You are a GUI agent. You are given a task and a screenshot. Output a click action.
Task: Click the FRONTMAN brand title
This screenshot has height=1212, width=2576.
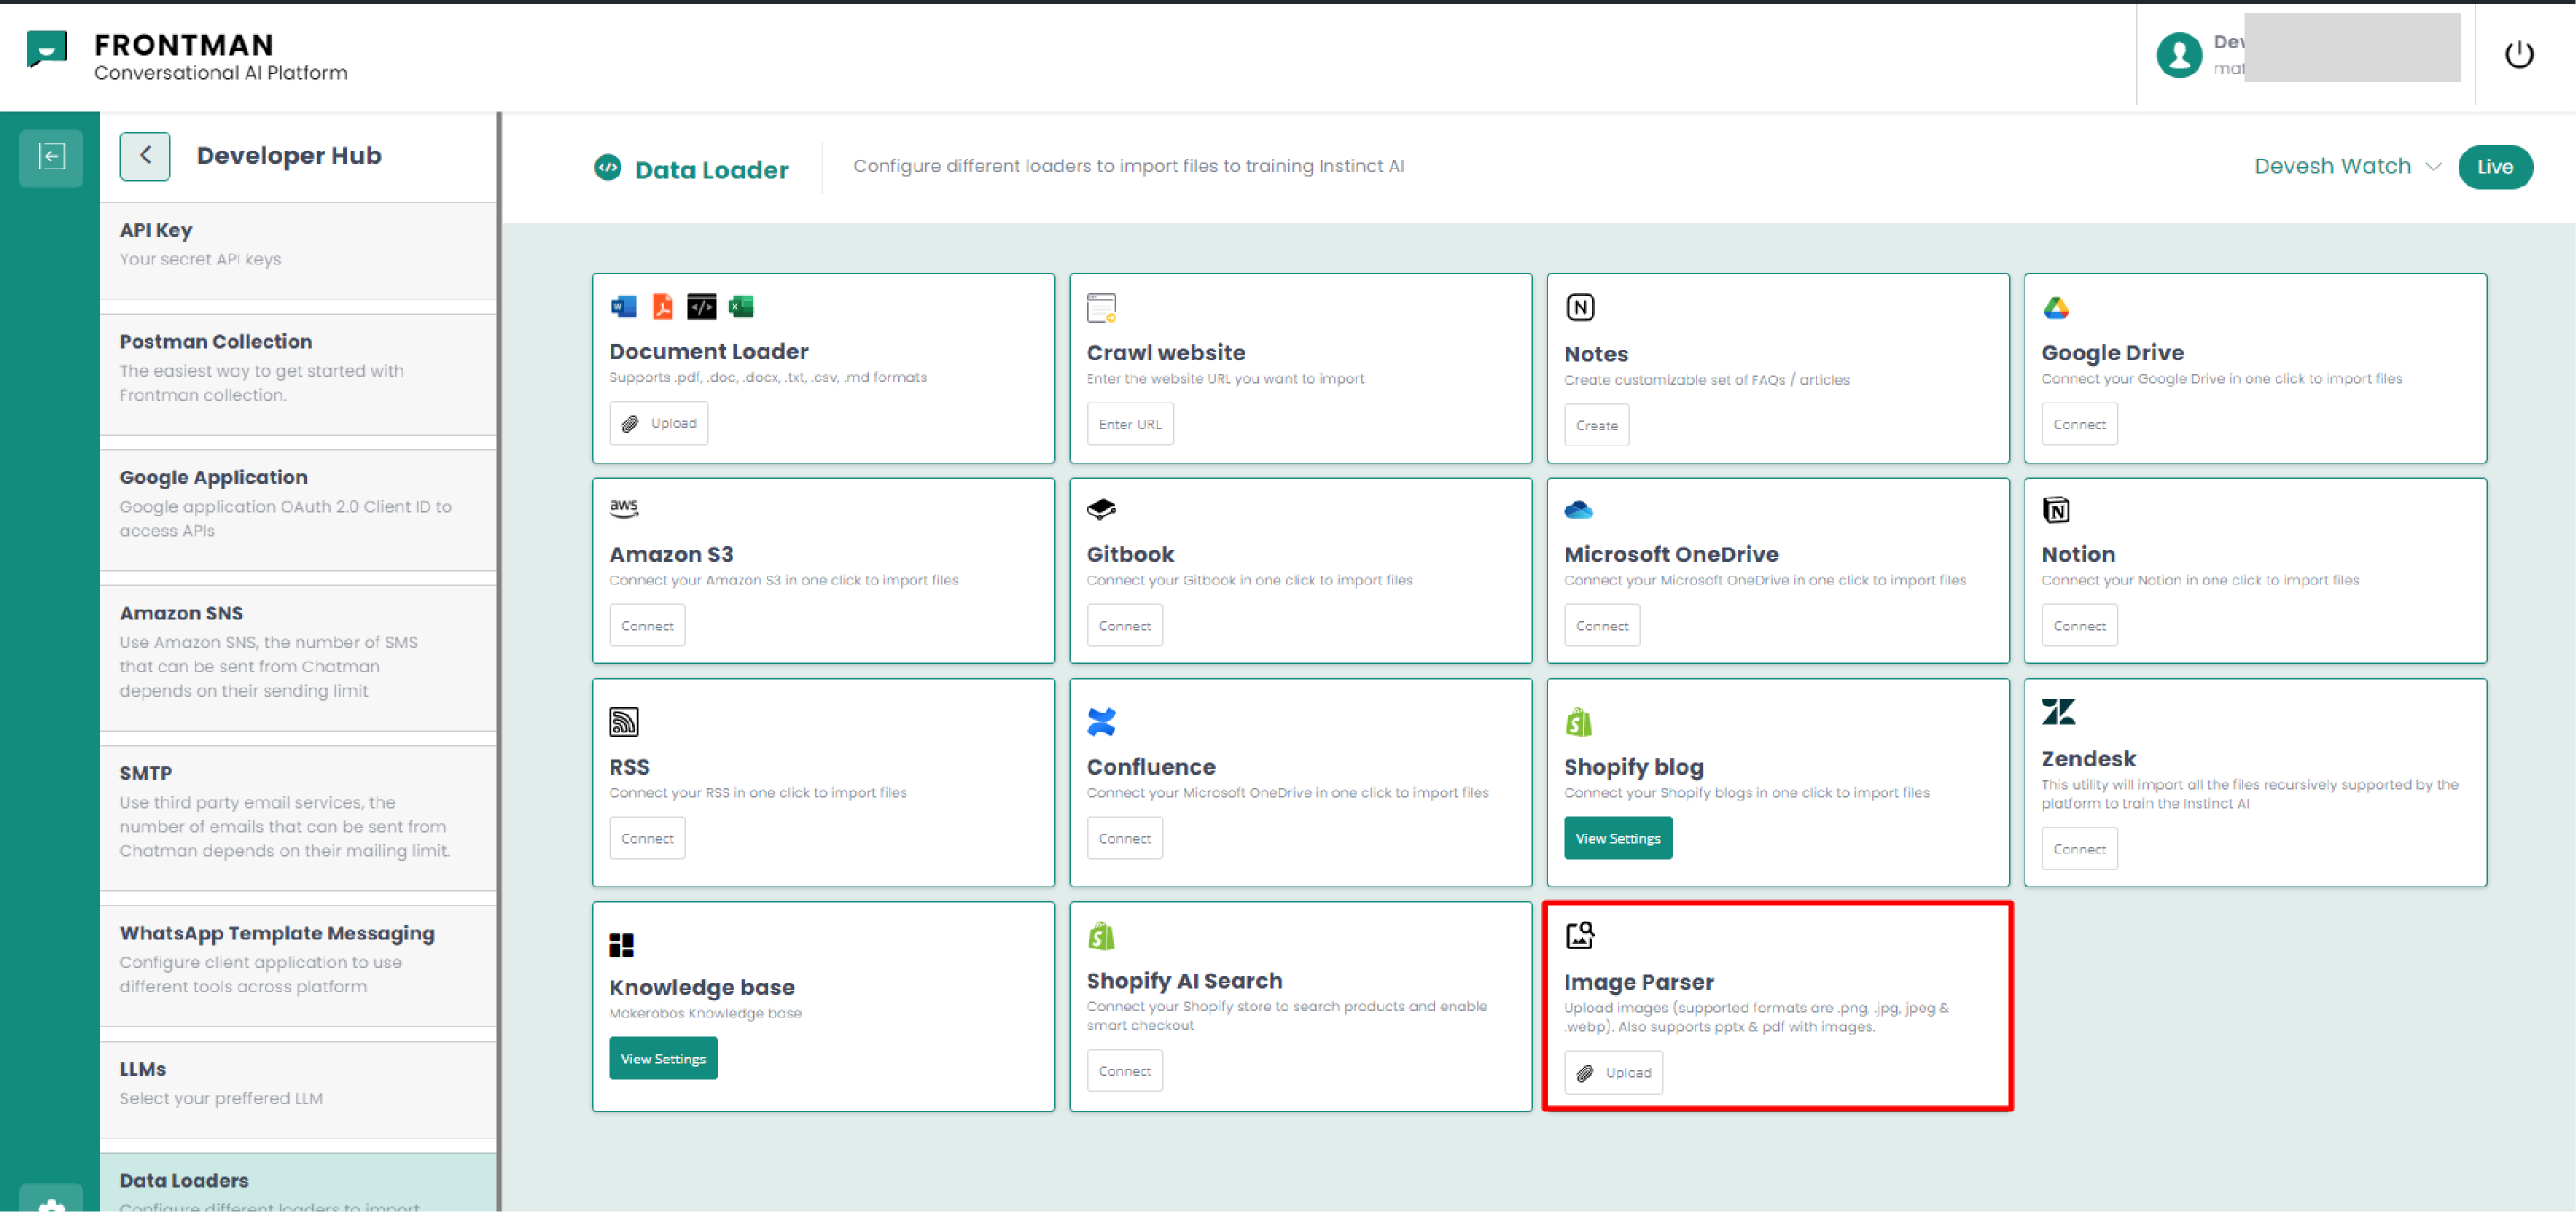pos(183,45)
